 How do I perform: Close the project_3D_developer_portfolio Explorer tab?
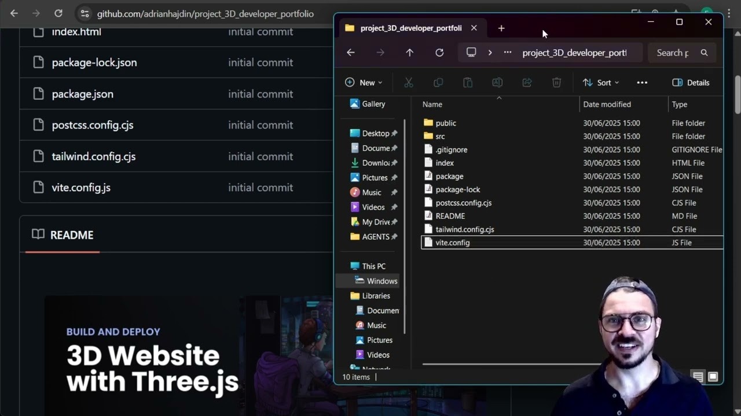[x=474, y=28]
